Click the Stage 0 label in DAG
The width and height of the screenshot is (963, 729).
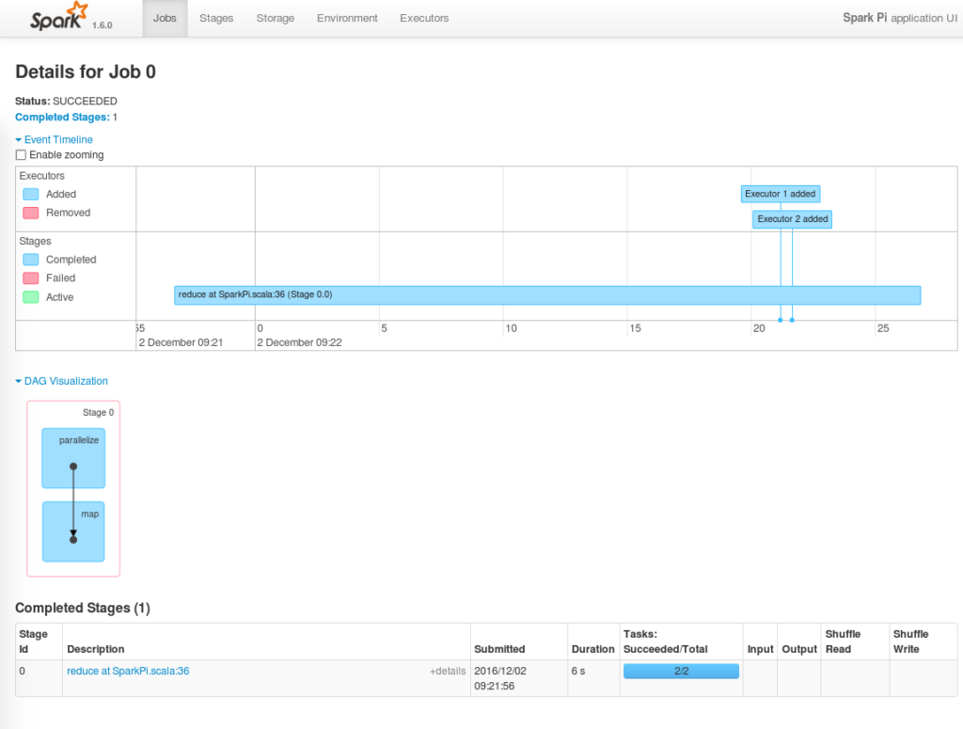(x=98, y=412)
